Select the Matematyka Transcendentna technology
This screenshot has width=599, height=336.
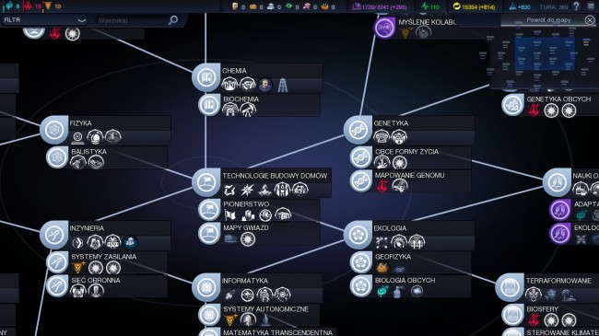point(266,331)
